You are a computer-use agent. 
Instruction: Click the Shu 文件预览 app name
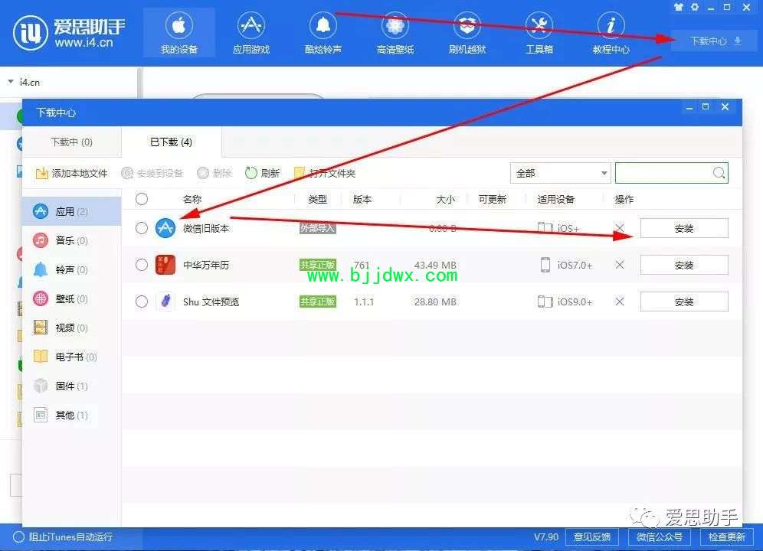pyautogui.click(x=211, y=302)
